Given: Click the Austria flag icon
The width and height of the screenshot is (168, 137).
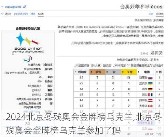Looking at the screenshot, I should pos(150,100).
